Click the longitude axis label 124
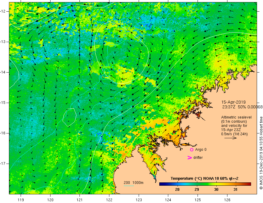The height and width of the screenshot is (203, 263). (168, 200)
